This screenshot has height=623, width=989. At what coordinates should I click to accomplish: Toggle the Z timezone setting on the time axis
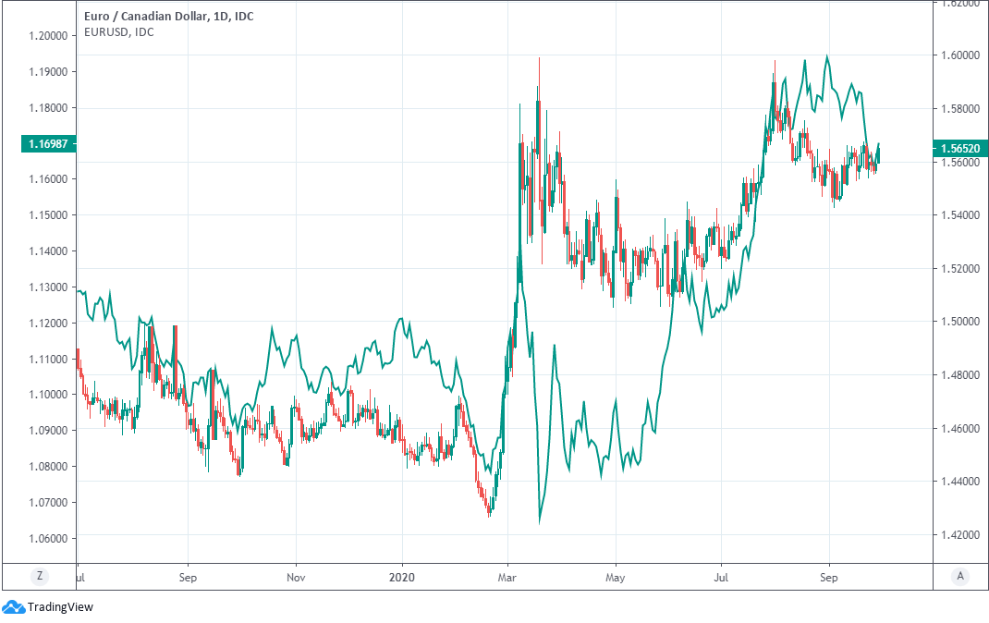coord(39,575)
